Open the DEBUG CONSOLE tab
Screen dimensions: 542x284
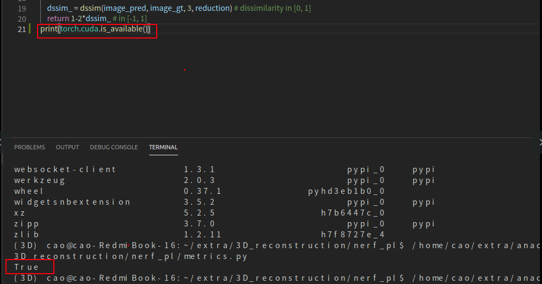click(x=114, y=147)
